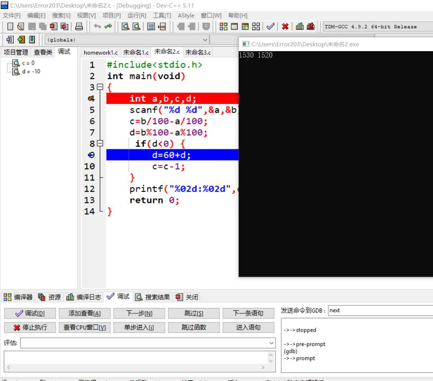
Task: Switch to the 项目管理 sidebar tab
Action: [x=16, y=52]
